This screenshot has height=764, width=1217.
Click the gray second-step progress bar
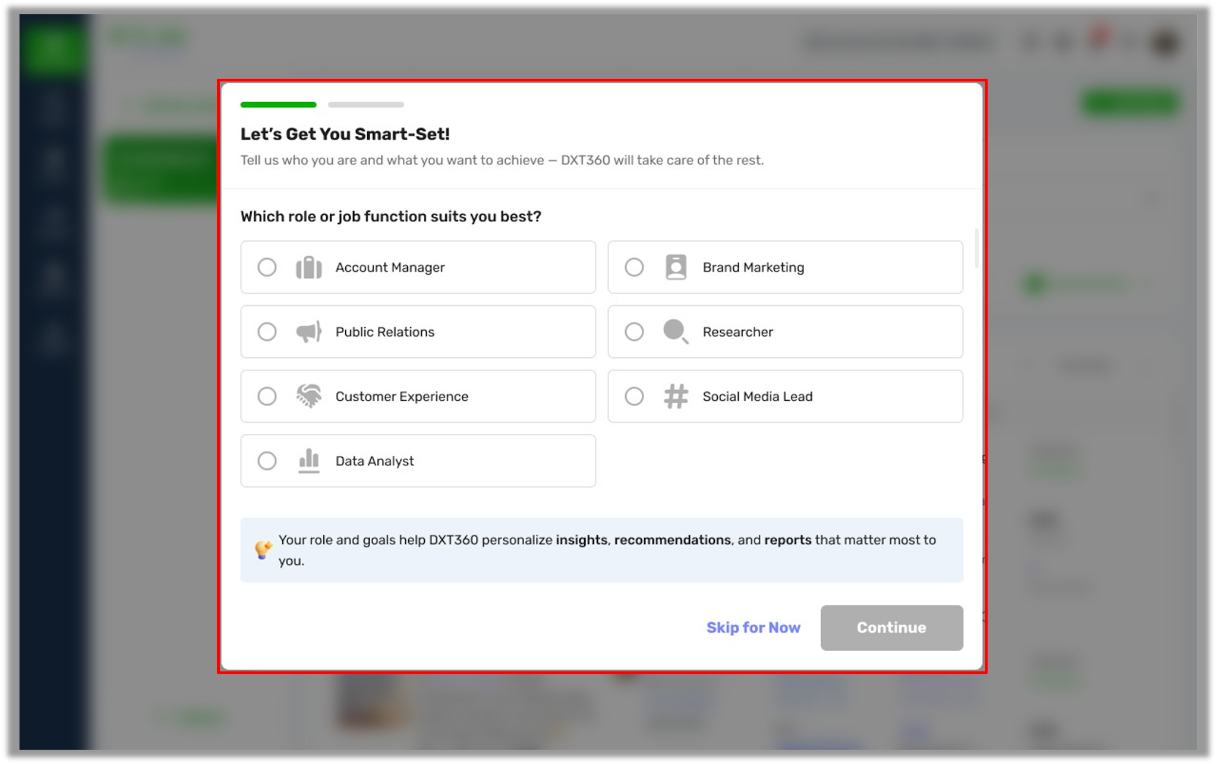point(365,104)
